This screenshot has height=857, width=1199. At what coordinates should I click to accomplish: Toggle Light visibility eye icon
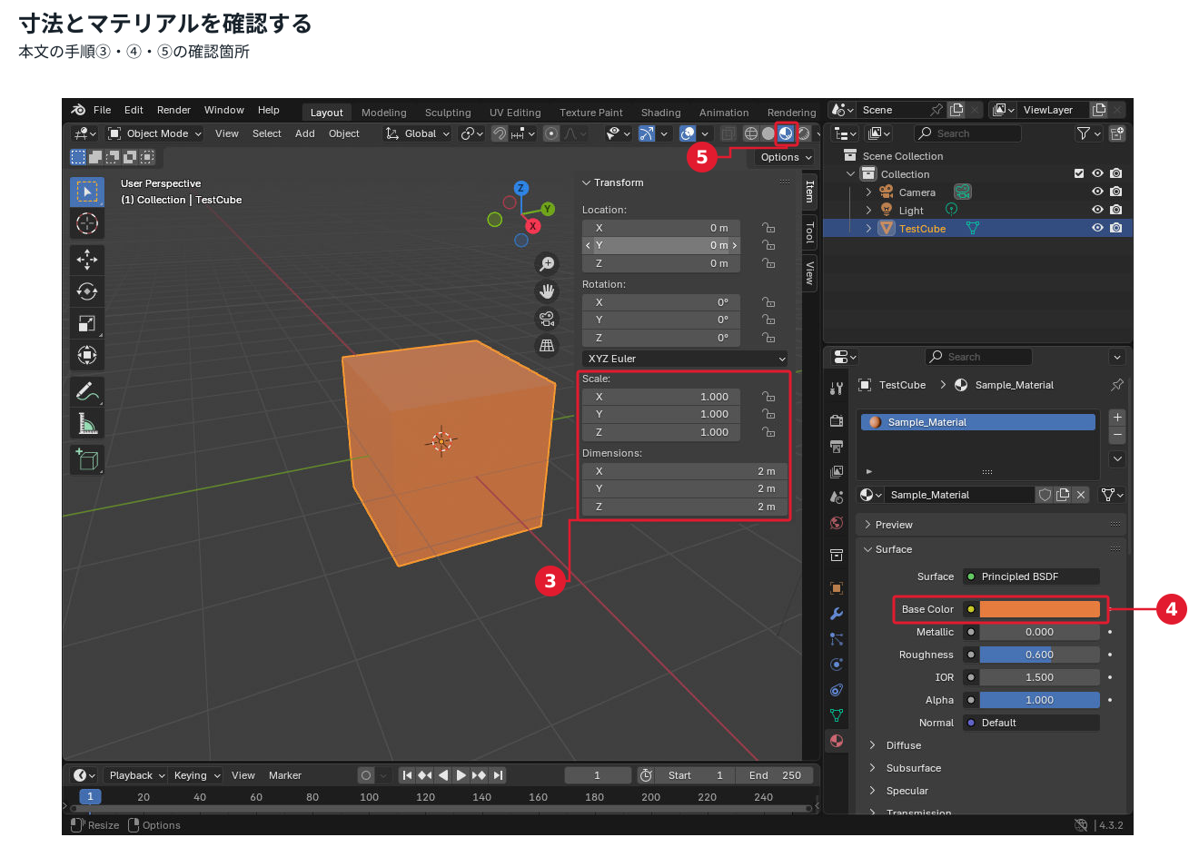[x=1097, y=210]
